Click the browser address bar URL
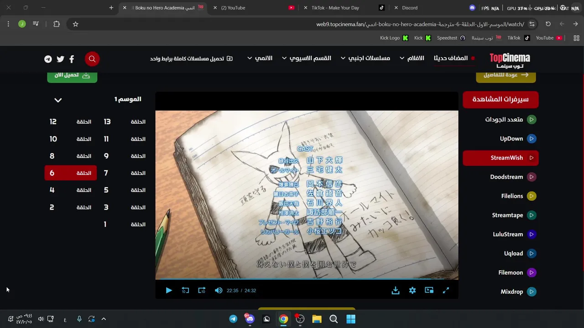584x328 pixels. (x=420, y=24)
